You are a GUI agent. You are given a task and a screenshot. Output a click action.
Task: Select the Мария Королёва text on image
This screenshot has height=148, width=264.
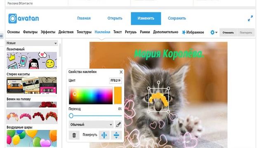coord(169,54)
